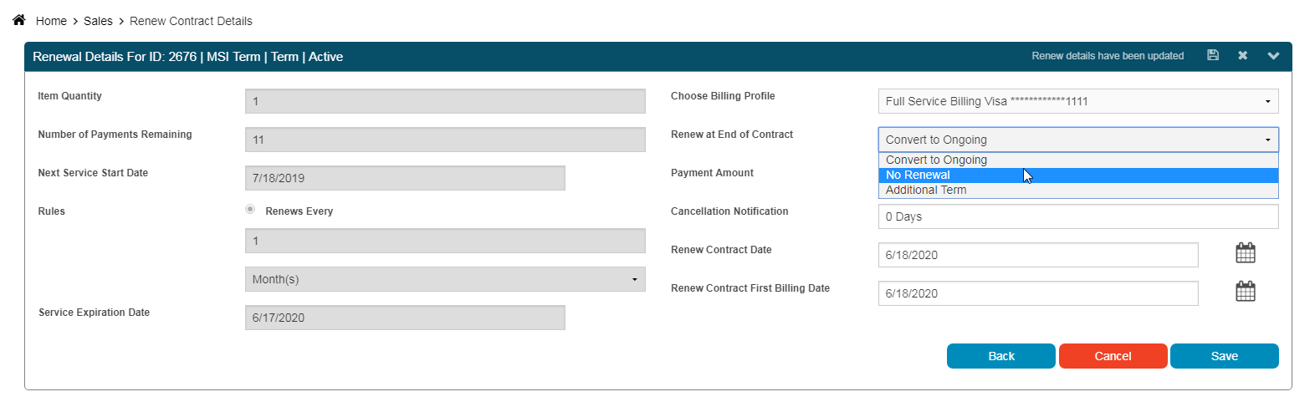
Task: Select the Renews Every radio button
Action: coord(250,209)
